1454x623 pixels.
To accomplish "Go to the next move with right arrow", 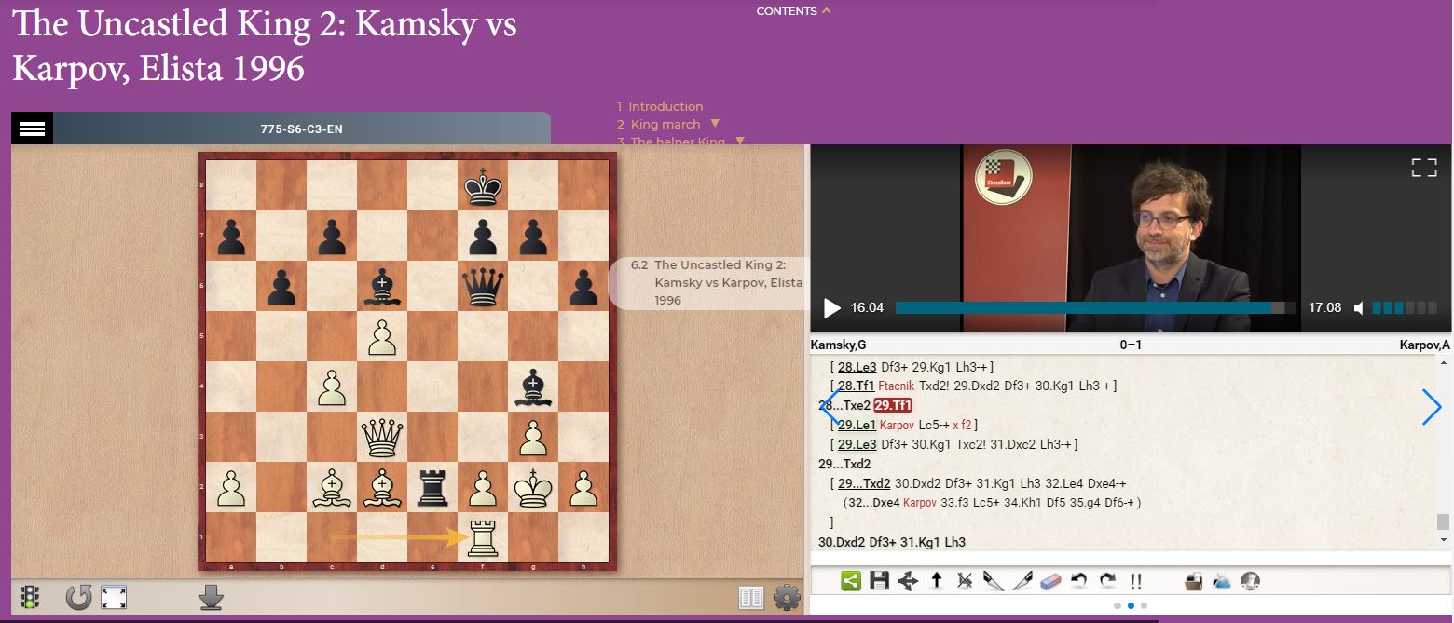I will tap(1432, 407).
